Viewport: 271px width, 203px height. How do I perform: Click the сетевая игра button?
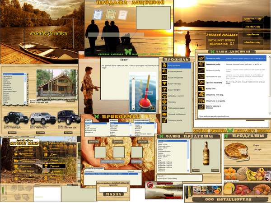click(252, 27)
